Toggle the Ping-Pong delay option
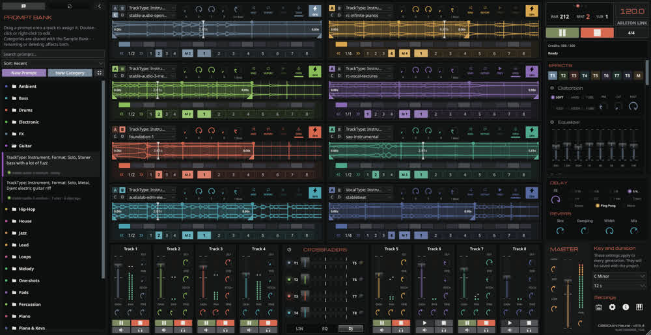 606,206
